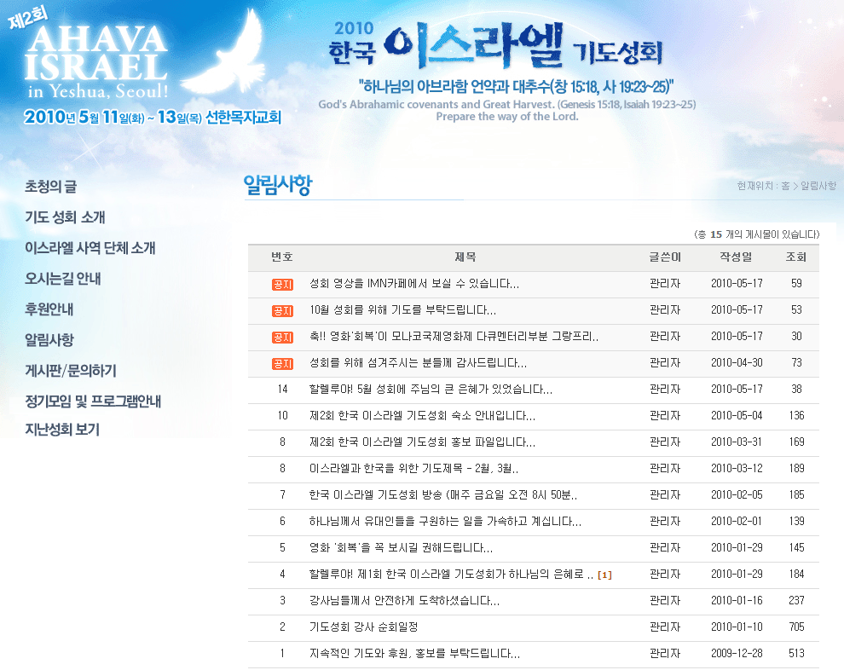The width and height of the screenshot is (844, 670).
Task: Click the AHAVA ISRAEL logo banner
Action: tap(95, 62)
